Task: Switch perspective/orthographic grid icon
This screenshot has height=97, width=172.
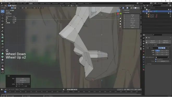Action: (x=120, y=27)
